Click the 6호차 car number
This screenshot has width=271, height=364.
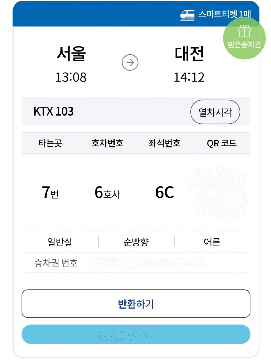click(x=107, y=193)
